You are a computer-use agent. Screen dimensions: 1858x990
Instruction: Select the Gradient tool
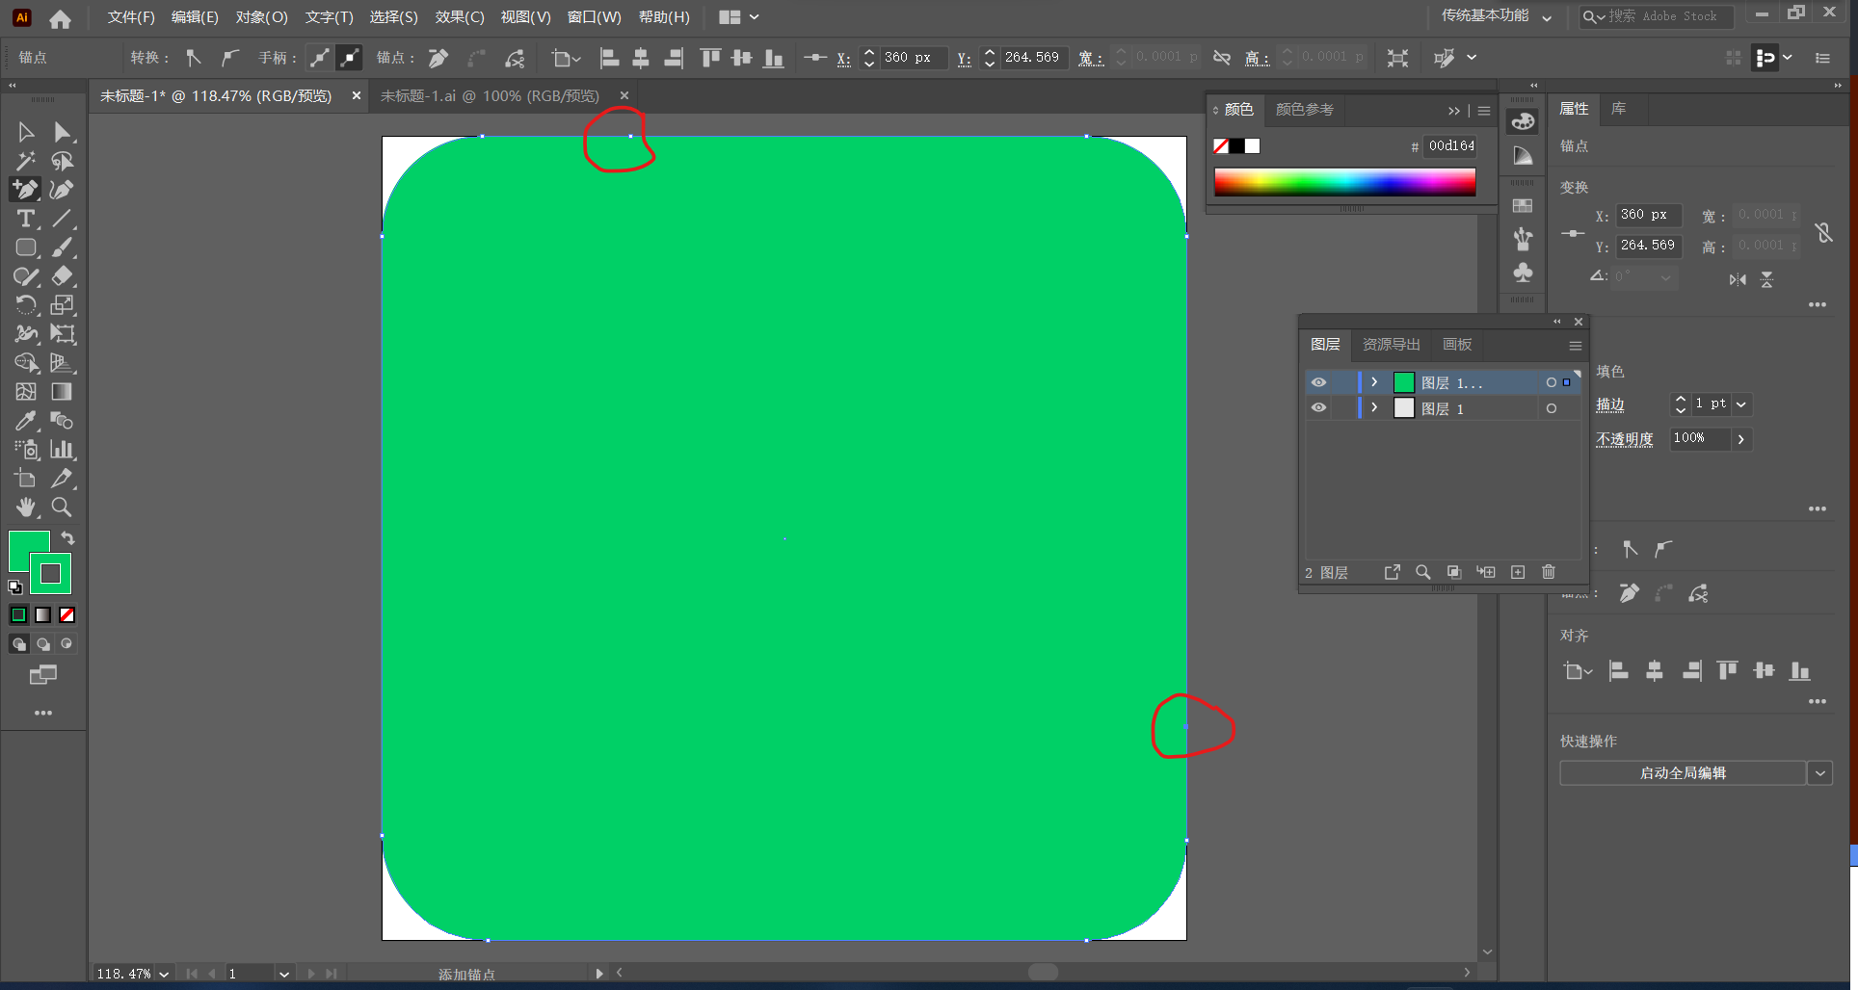(63, 392)
